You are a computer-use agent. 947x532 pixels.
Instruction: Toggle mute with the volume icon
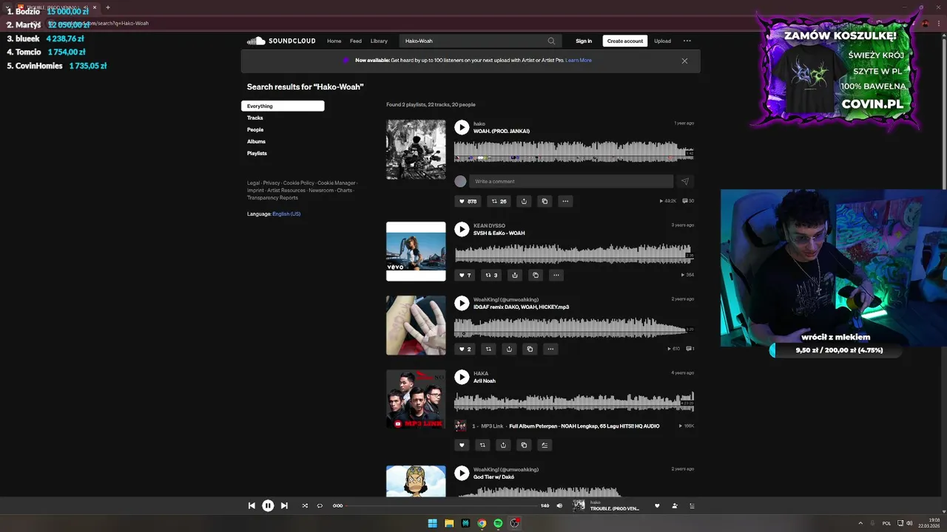coord(559,505)
